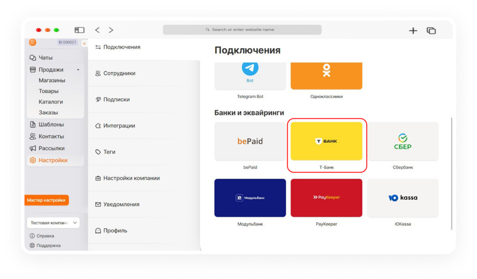Click the Продажи menu label
This screenshot has width=477, height=279.
pyautogui.click(x=51, y=70)
